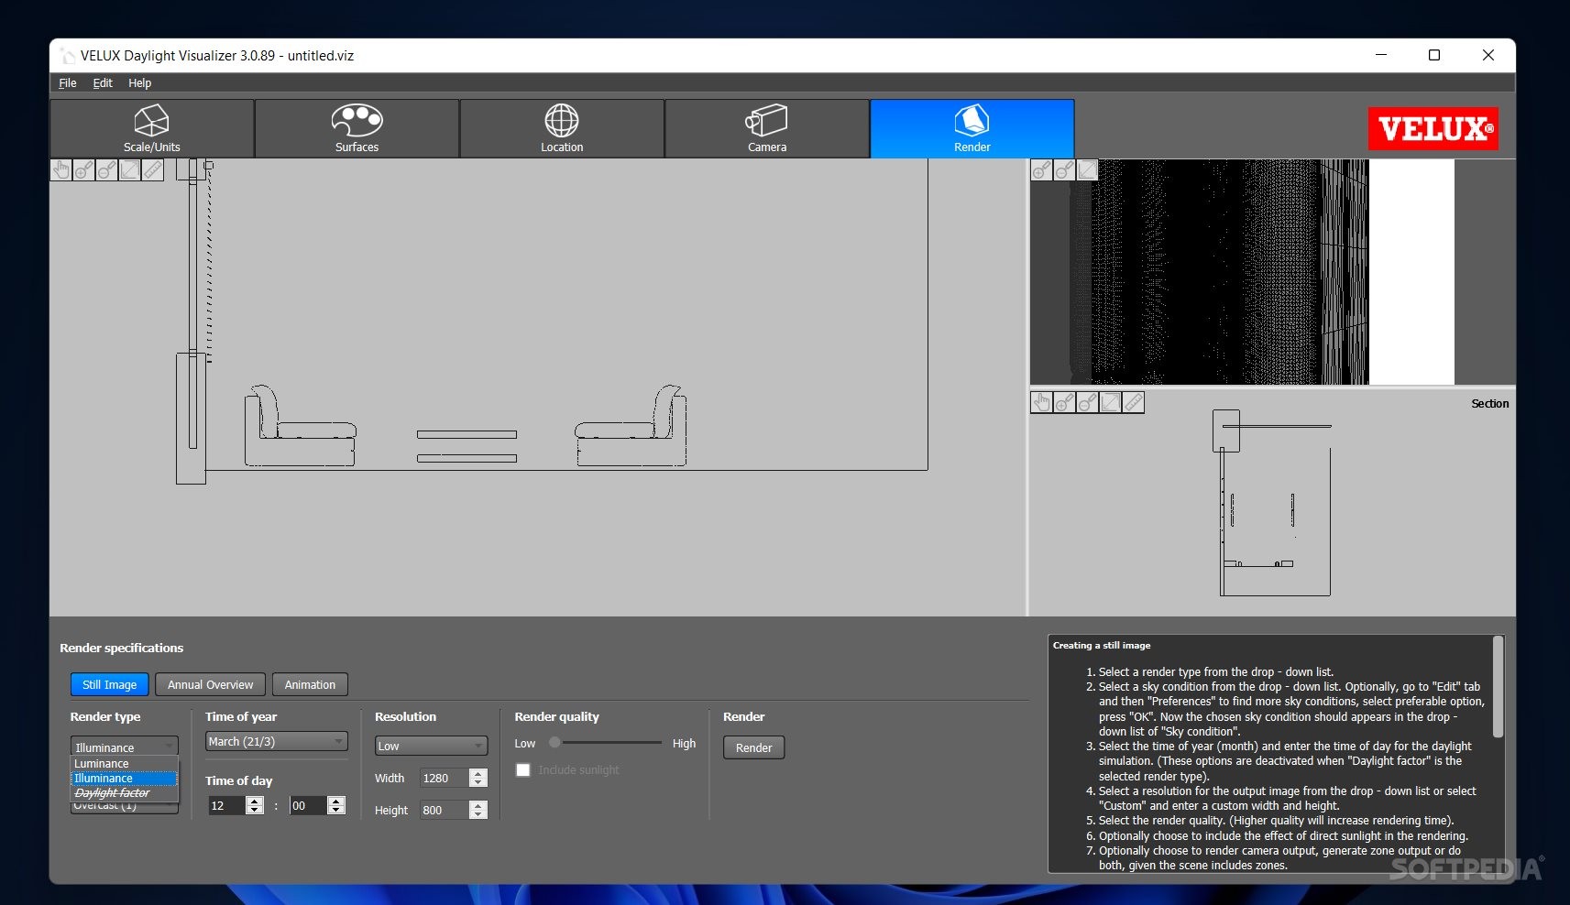
Task: Click the Render quality slider handle
Action: (x=554, y=743)
